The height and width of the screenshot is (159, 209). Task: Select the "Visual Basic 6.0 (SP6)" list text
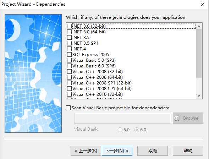pos(94,66)
